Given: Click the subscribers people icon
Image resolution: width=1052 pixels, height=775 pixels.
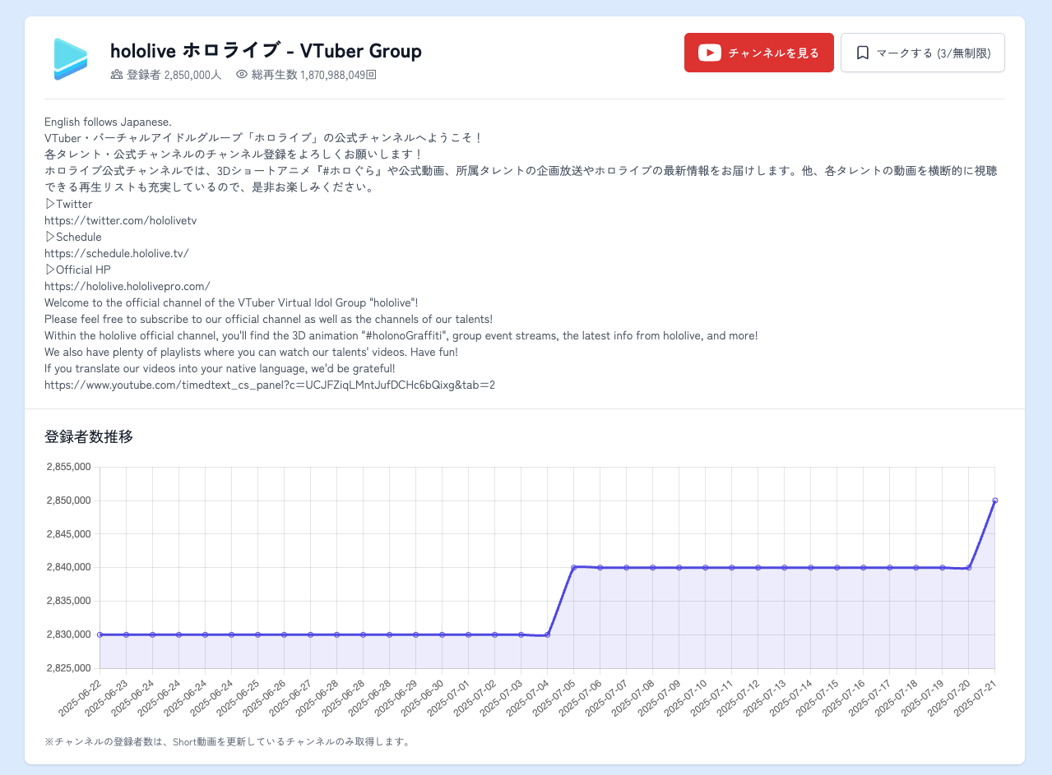Looking at the screenshot, I should point(117,74).
